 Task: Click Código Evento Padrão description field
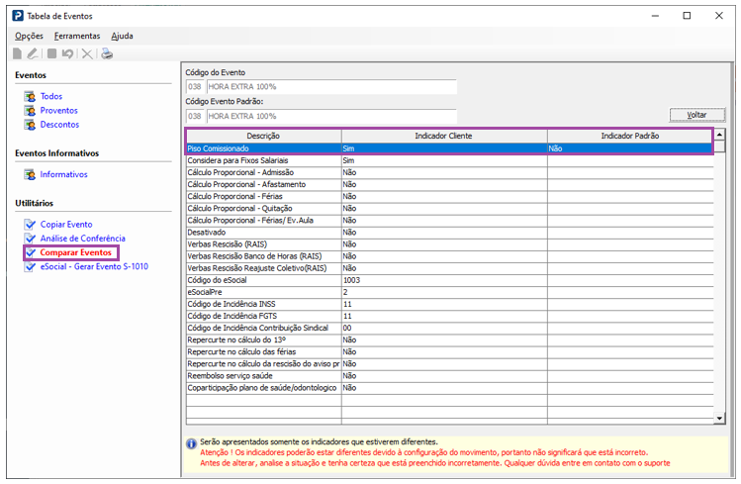pos(331,116)
